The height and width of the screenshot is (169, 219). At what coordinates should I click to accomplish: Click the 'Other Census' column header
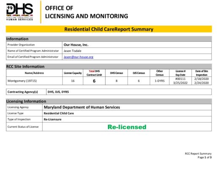click(x=159, y=73)
